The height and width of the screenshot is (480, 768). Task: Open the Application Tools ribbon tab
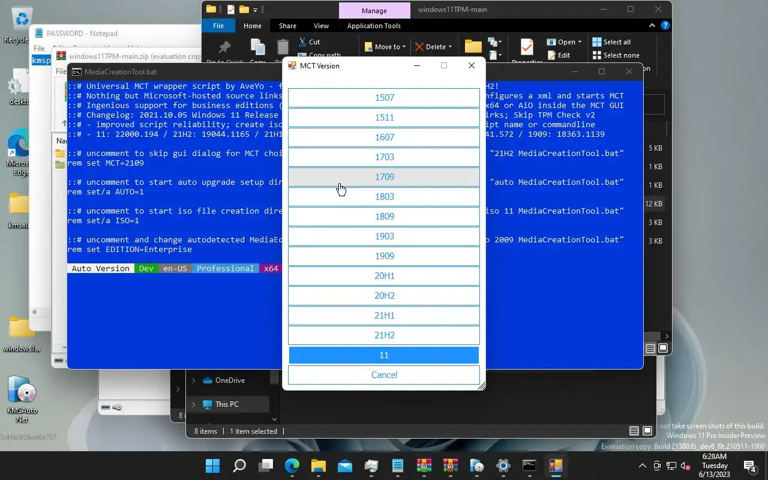click(x=374, y=26)
